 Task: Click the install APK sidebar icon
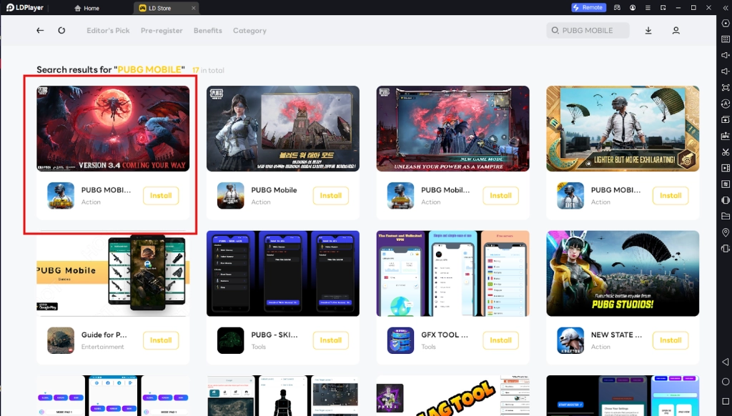726,136
